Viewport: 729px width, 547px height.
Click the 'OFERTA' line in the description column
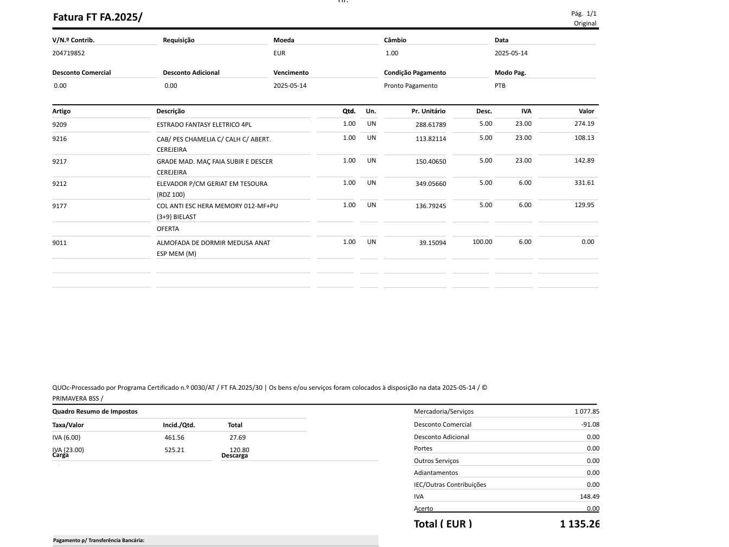tap(168, 229)
